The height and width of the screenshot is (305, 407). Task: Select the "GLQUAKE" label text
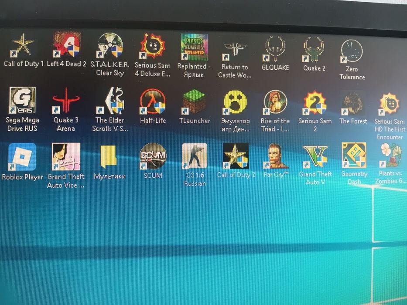click(275, 68)
